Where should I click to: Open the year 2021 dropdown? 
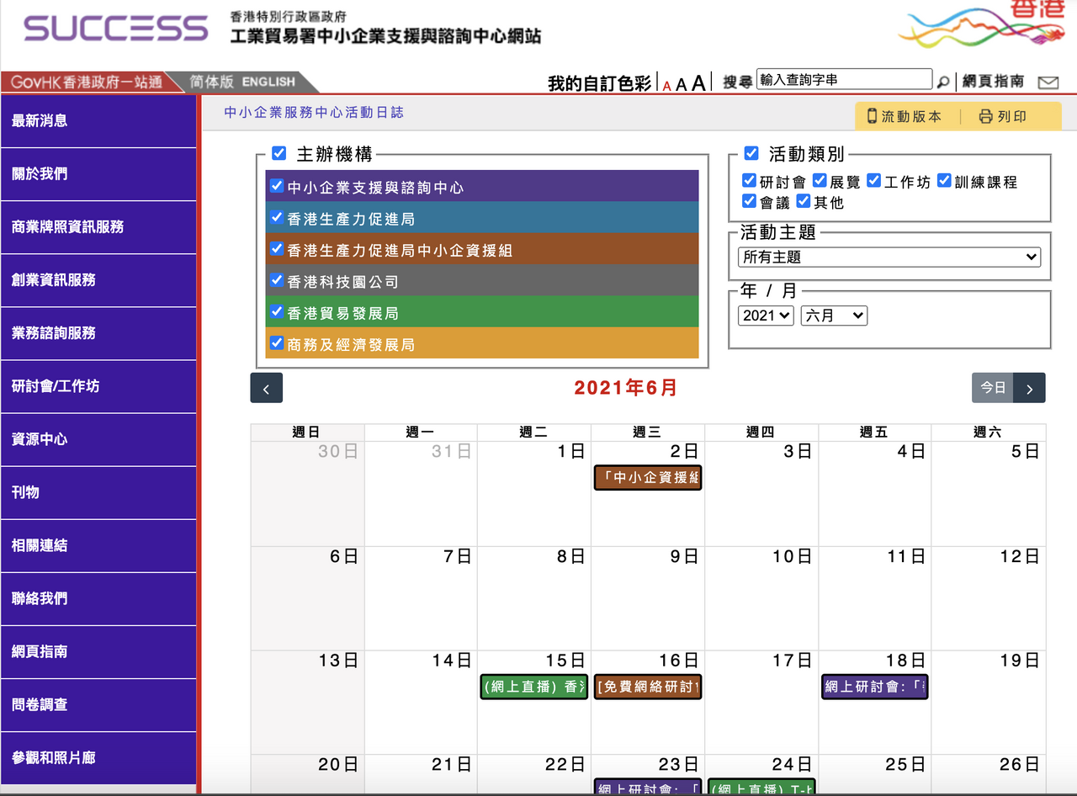point(766,316)
